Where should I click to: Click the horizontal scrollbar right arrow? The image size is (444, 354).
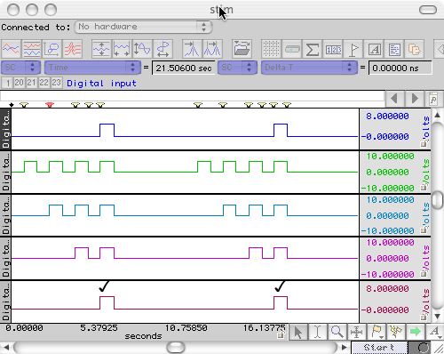coord(344,347)
